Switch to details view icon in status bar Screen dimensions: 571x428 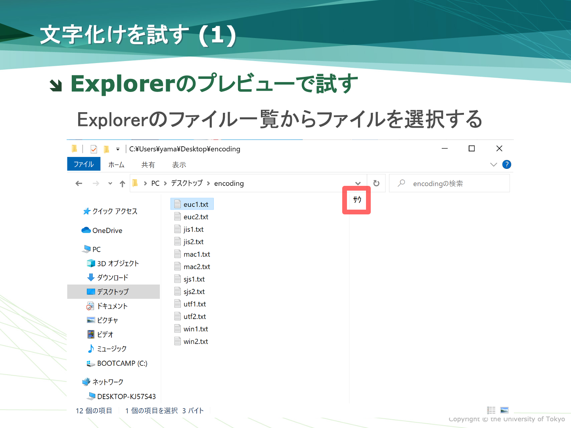pos(491,410)
